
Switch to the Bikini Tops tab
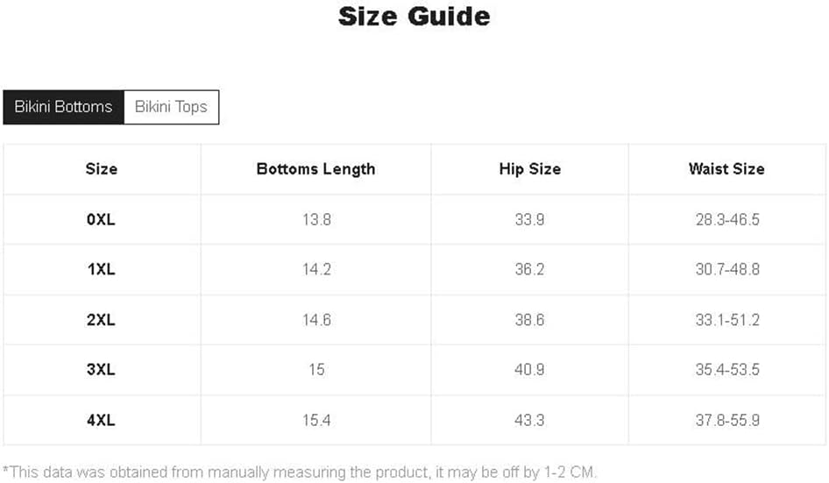tap(171, 107)
